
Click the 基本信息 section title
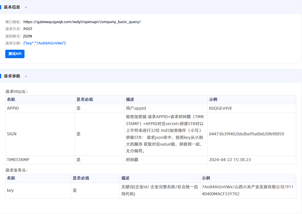click(x=12, y=7)
